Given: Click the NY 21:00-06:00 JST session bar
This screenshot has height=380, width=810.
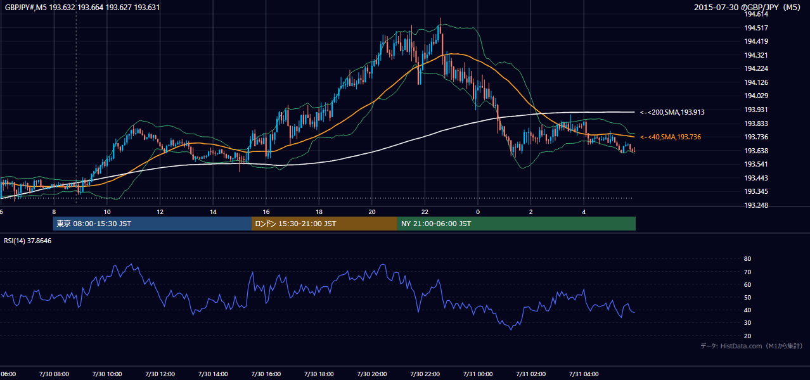Looking at the screenshot, I should click(x=517, y=224).
